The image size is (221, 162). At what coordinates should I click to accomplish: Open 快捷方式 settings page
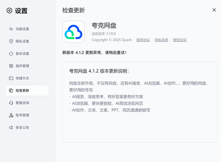27,78
